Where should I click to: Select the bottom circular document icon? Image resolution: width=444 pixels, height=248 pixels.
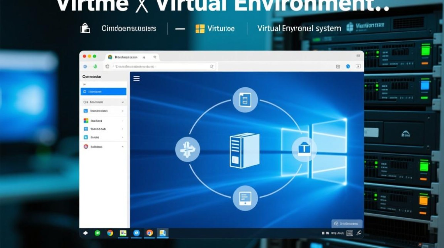click(245, 198)
